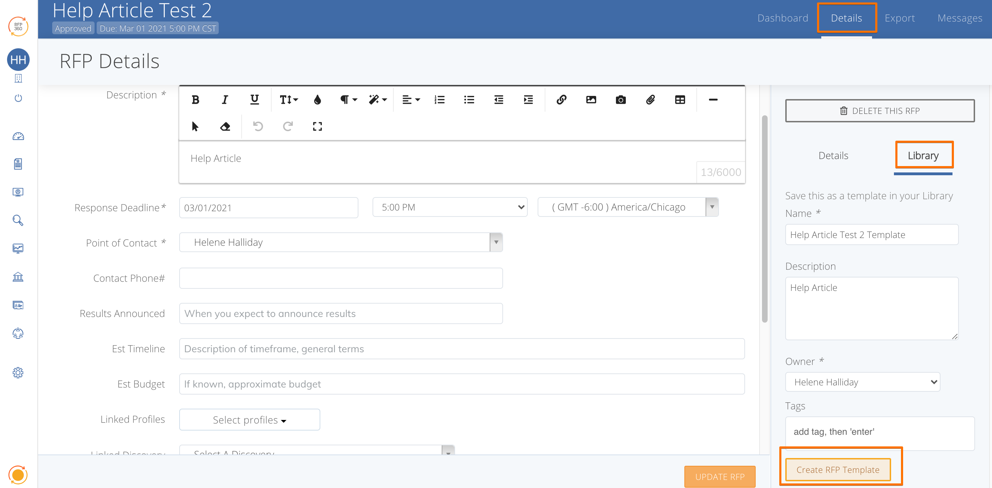
Task: Toggle italic formatting in the editor
Action: click(x=224, y=100)
